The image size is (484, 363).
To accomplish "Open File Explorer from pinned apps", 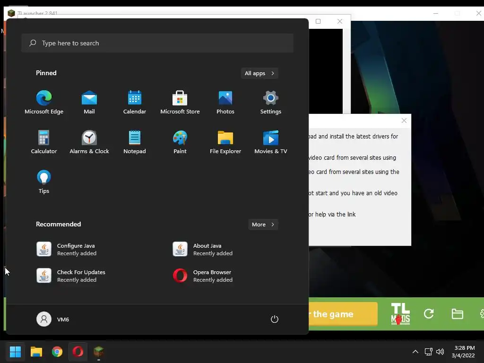I will click(x=225, y=142).
